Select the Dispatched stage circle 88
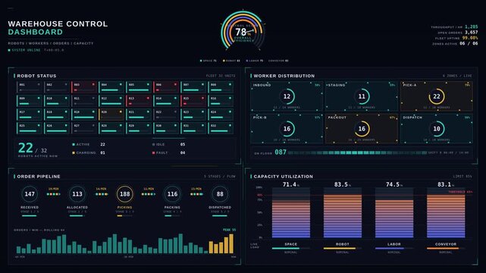This screenshot has width=486, height=273. click(220, 194)
